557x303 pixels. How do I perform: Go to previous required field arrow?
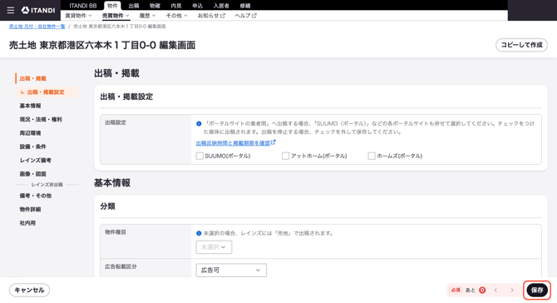click(496, 291)
